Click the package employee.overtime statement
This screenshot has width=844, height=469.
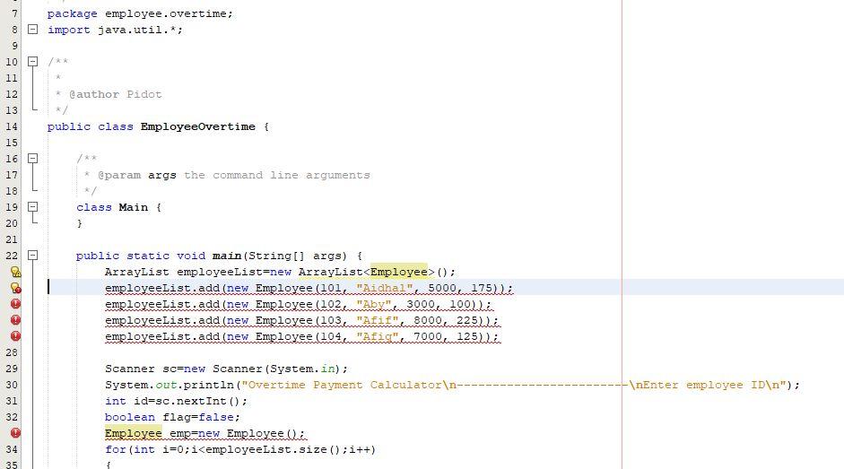[140, 13]
